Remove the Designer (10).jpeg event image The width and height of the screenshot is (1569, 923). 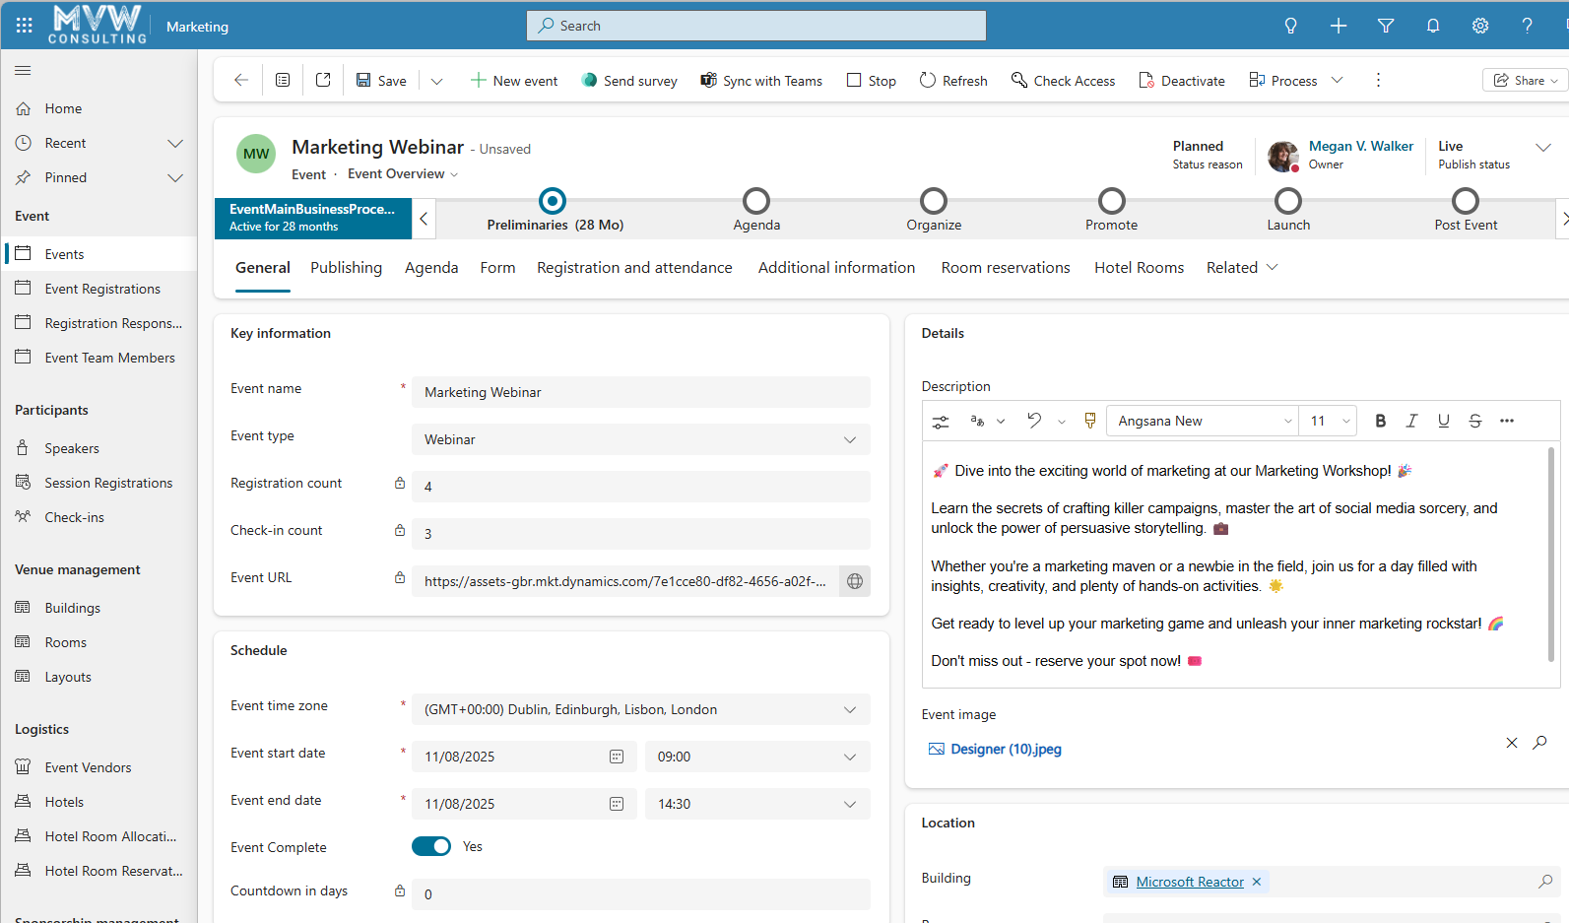pos(1511,743)
